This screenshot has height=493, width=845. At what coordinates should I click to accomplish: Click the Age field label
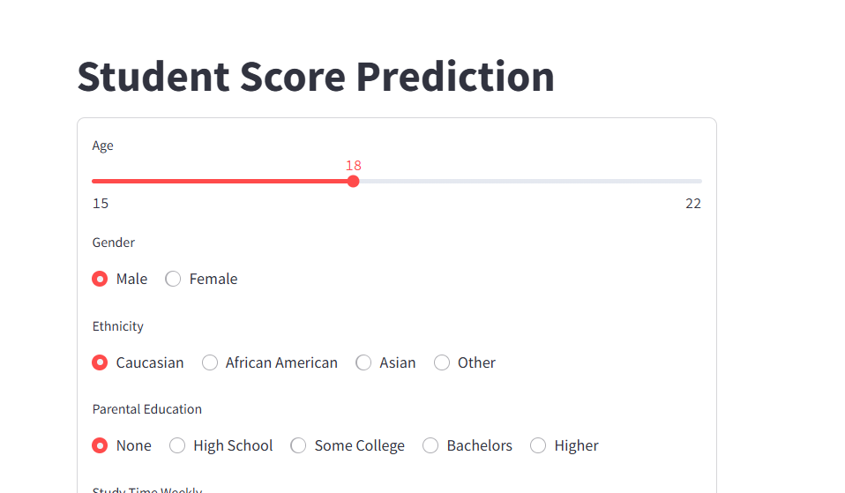click(x=103, y=146)
